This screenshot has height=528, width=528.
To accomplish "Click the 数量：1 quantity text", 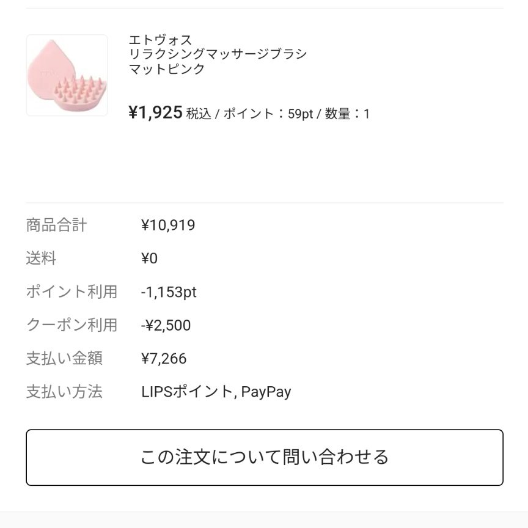I will point(347,114).
